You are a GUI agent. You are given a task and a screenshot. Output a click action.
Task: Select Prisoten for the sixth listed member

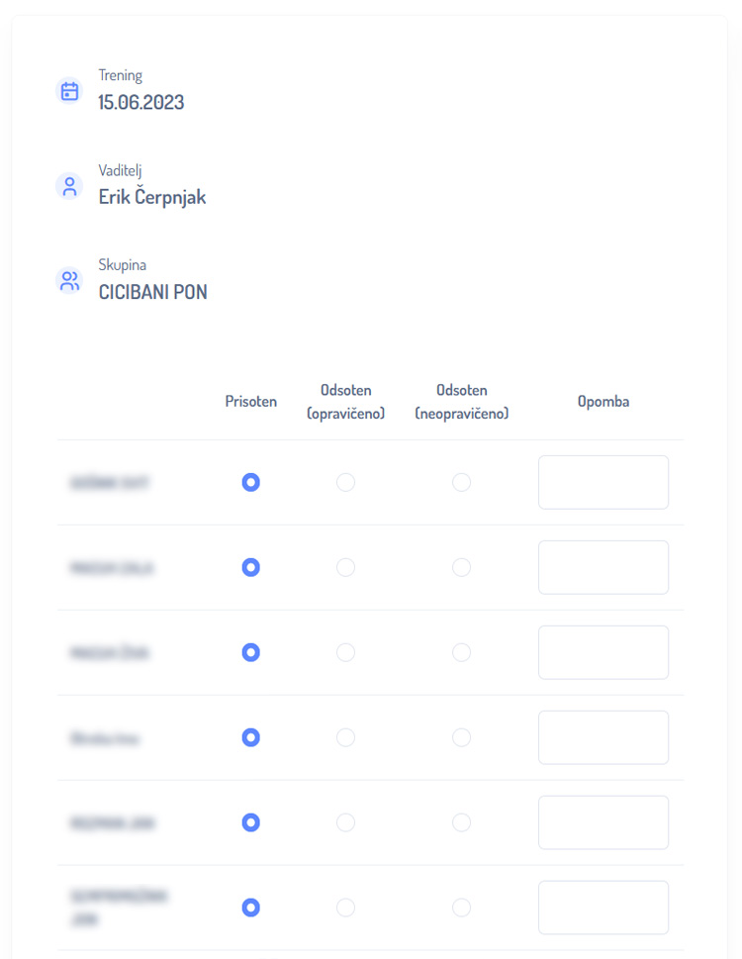pyautogui.click(x=251, y=908)
